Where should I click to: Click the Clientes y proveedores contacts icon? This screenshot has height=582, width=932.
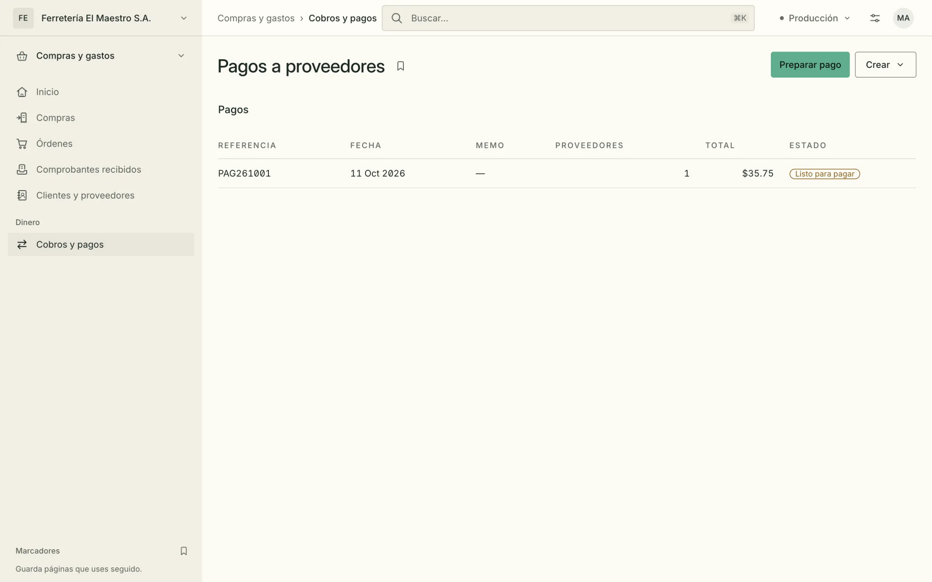tap(22, 195)
